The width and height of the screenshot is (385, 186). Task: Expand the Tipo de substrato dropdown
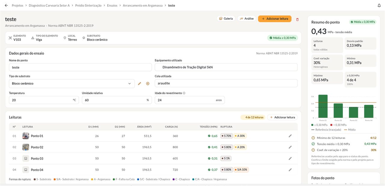(72, 84)
